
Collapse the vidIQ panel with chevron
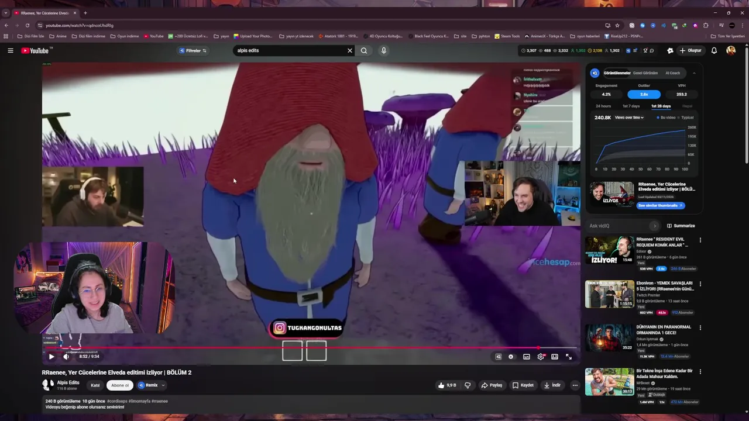[x=694, y=73]
